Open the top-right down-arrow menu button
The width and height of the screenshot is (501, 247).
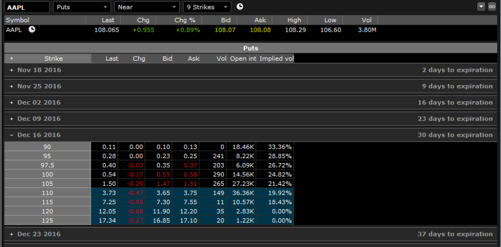[482, 7]
